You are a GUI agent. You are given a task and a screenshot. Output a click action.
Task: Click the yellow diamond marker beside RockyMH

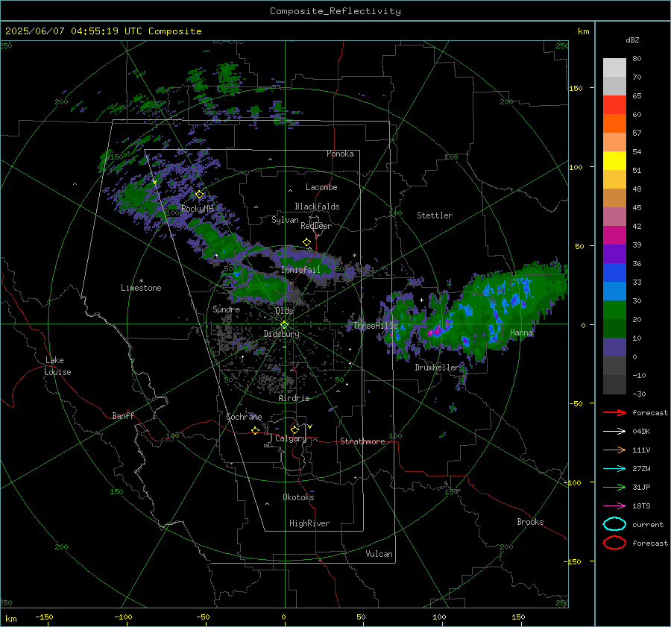[199, 195]
